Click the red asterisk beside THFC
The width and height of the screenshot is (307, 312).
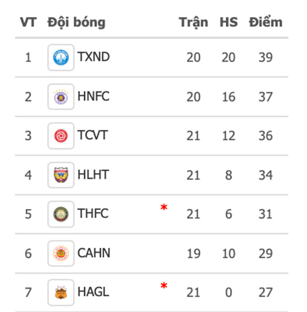pos(164,207)
